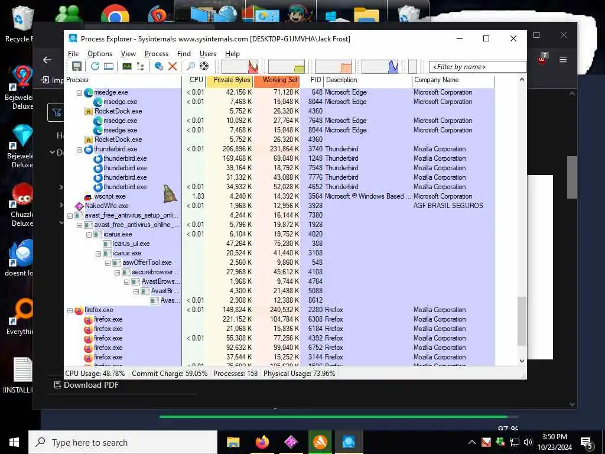Open the notification center icon
This screenshot has height=454, width=605.
click(587, 443)
